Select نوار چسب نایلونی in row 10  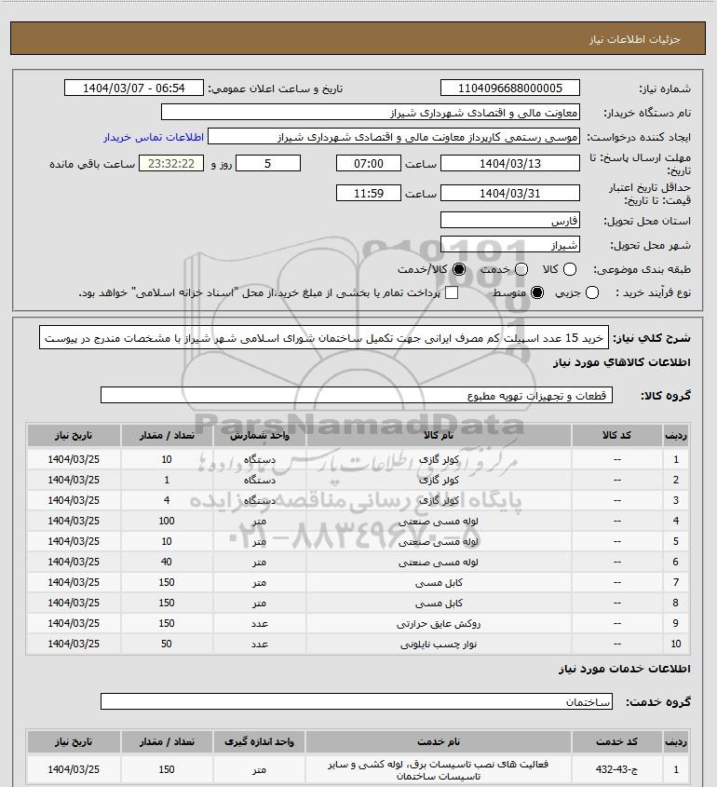[439, 644]
